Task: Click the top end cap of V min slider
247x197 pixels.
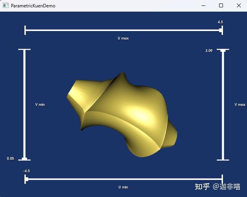Action: point(24,50)
